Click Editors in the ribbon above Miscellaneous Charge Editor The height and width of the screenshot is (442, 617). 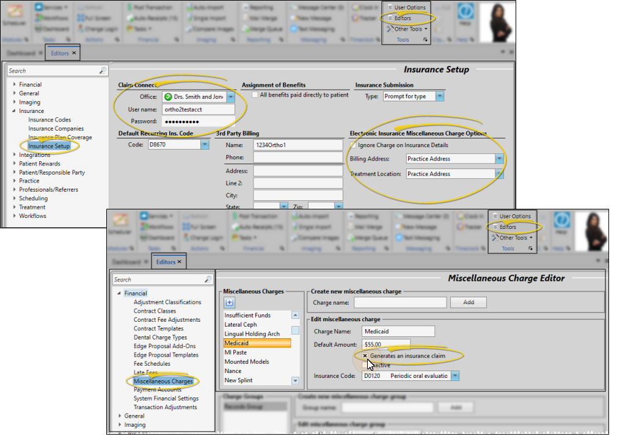click(x=507, y=227)
